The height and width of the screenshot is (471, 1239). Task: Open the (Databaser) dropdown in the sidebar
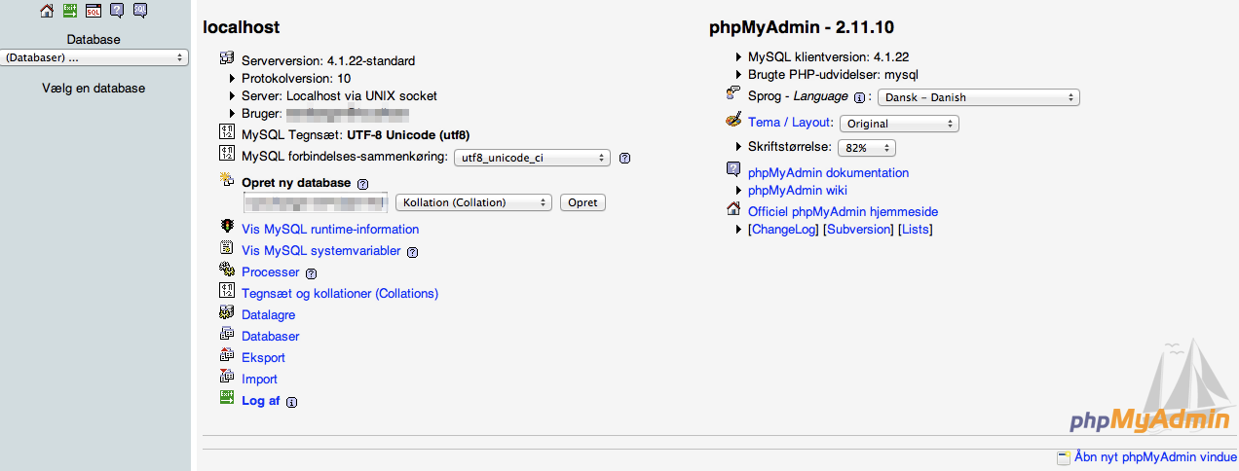pos(94,58)
